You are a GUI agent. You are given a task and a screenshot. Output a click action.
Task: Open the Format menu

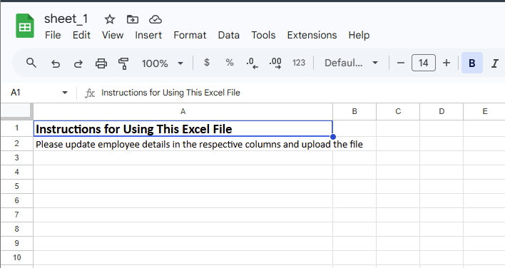click(190, 35)
